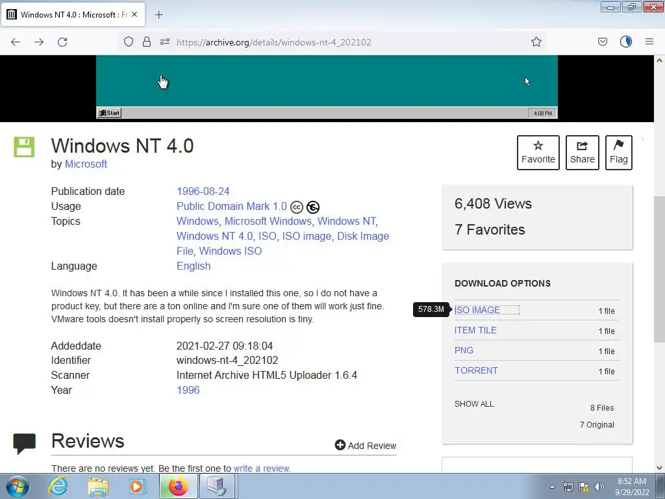The height and width of the screenshot is (499, 665).
Task: Open the Windows ISO topic link
Action: [x=231, y=251]
